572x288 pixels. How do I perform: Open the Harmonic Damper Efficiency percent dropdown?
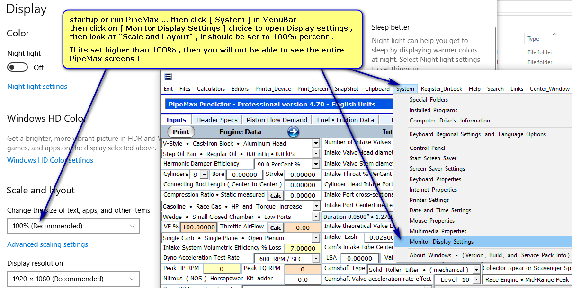tap(316, 165)
